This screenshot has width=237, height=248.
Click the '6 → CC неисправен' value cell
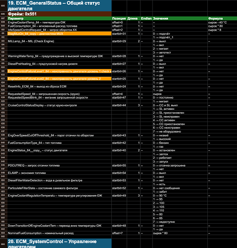click(180, 127)
